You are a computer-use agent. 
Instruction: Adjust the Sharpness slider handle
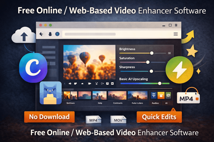151,71
